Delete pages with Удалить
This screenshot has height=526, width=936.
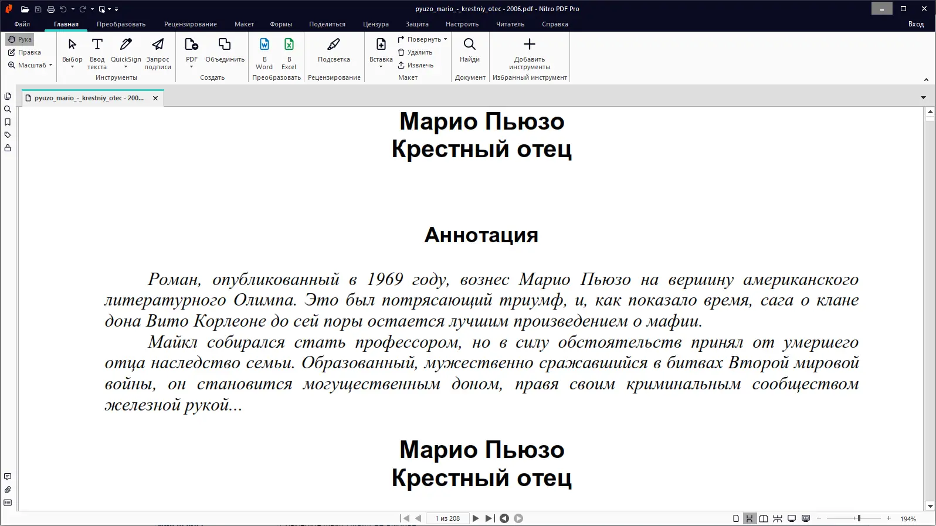click(415, 52)
